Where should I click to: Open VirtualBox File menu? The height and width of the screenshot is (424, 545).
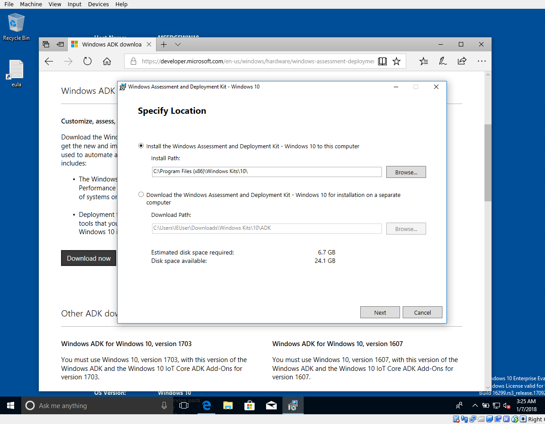(x=9, y=4)
